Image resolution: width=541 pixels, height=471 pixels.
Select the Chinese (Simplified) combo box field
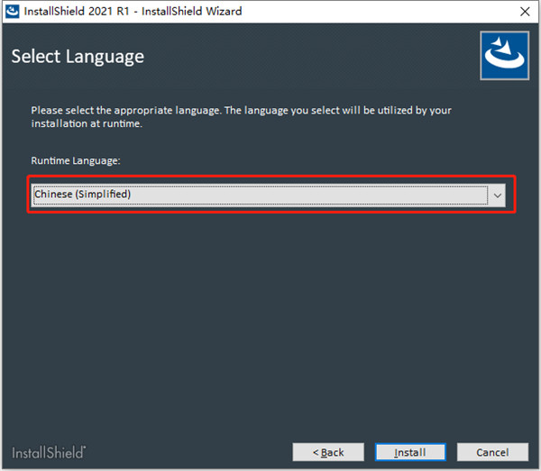click(268, 195)
